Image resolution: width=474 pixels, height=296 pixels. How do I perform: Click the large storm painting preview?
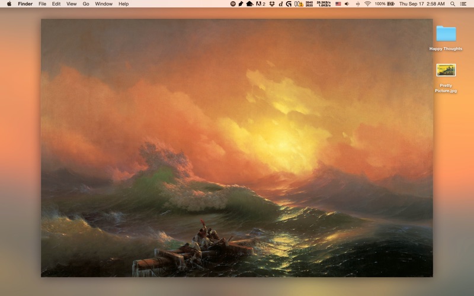point(236,147)
